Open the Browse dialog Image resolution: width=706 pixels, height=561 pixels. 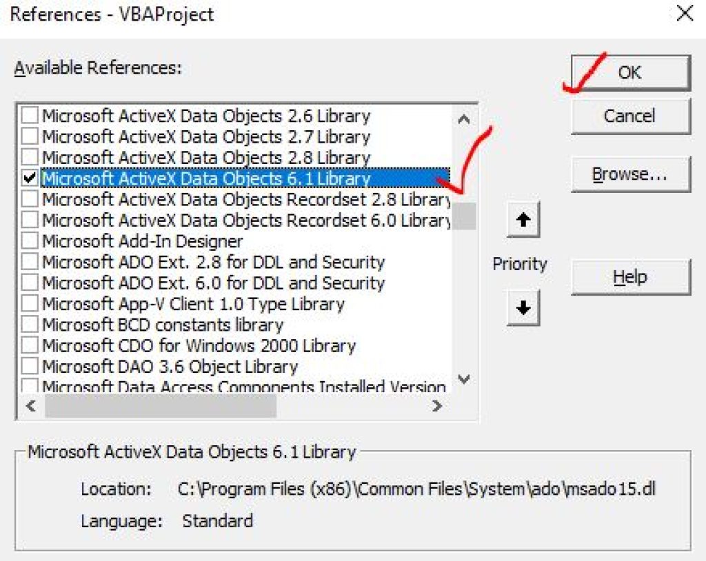(x=629, y=174)
